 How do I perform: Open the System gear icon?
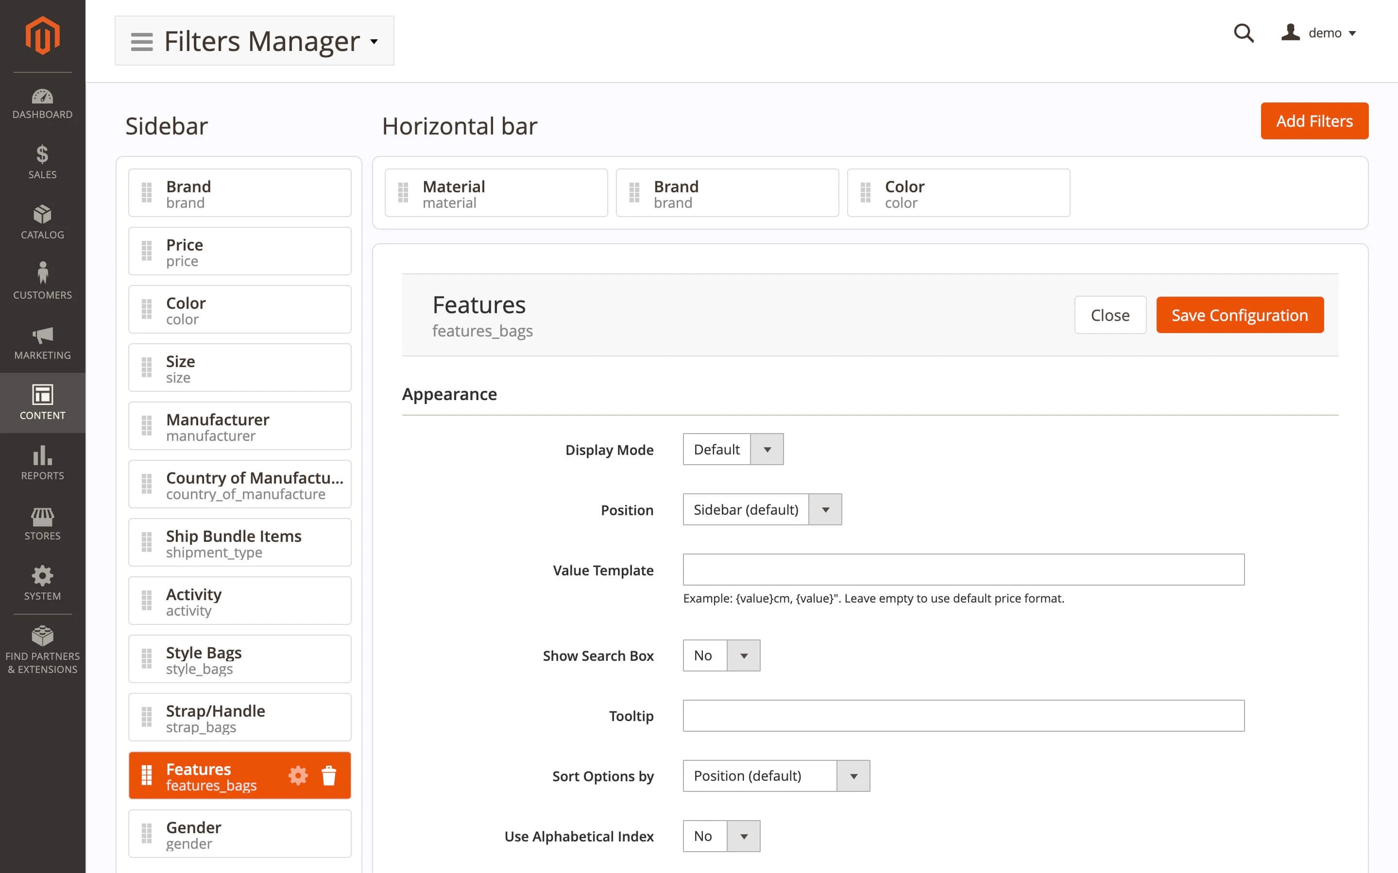tap(42, 580)
